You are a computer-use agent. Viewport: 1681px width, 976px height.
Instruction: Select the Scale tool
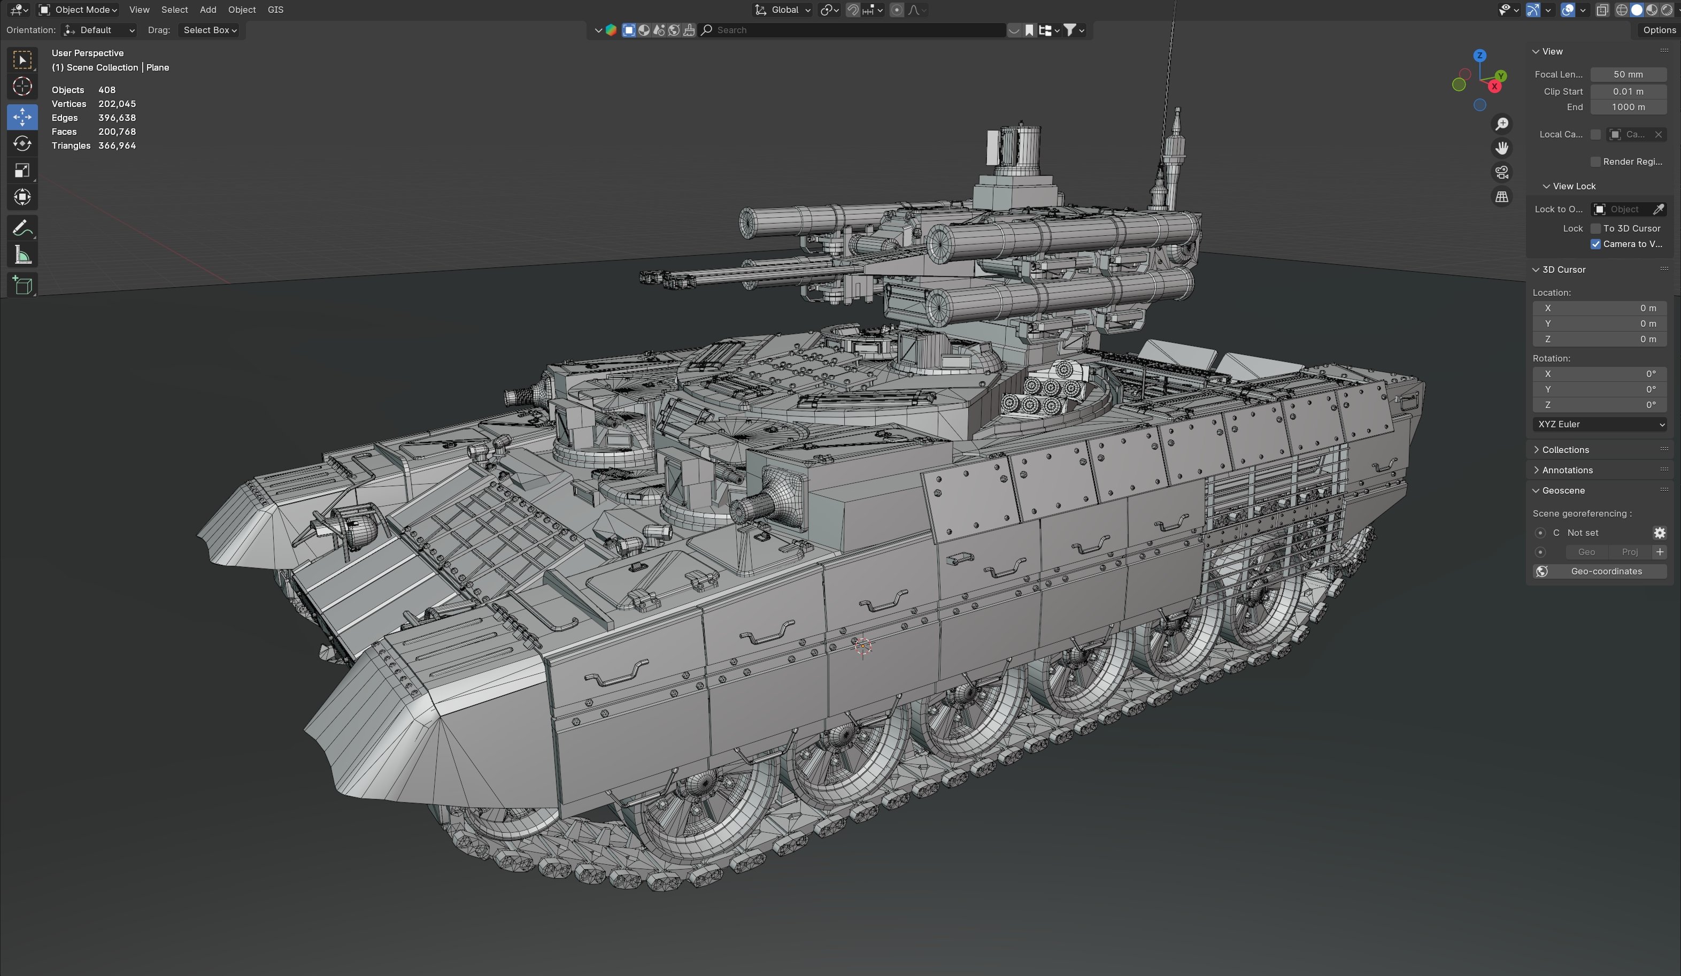(x=22, y=171)
